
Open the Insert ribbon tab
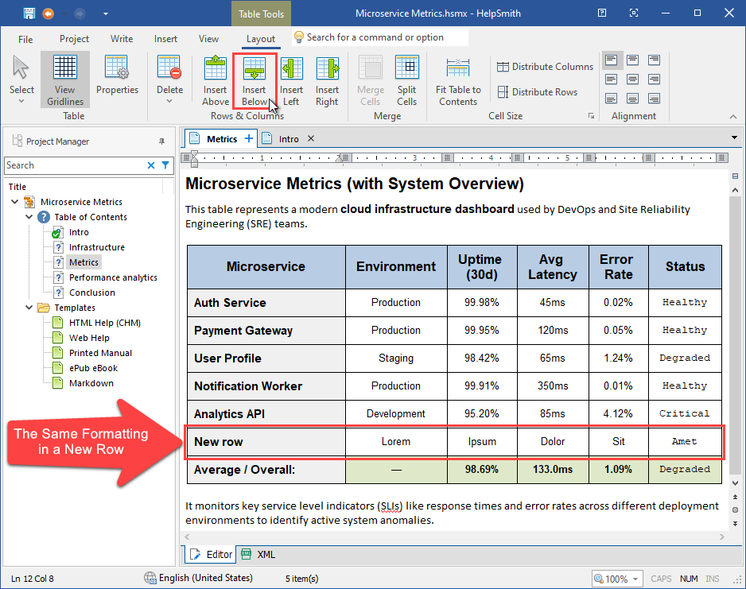coord(165,39)
